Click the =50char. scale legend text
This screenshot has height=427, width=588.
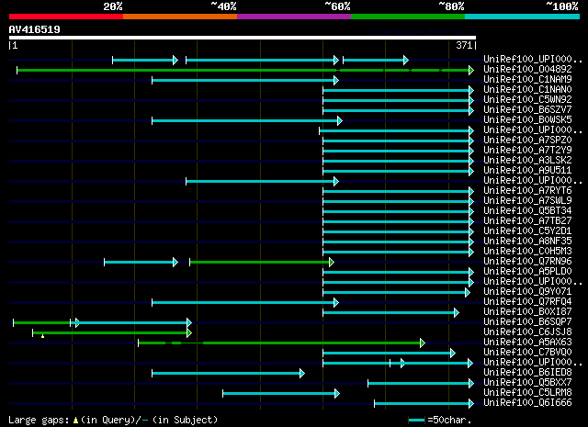click(x=449, y=420)
